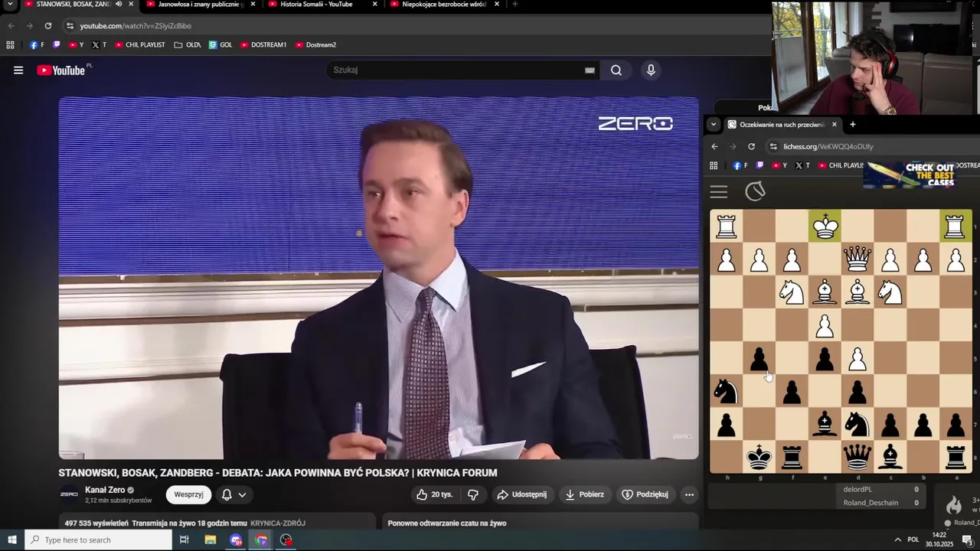Screen dimensions: 980x551
Task: Open the Kanał Zero channel name
Action: point(105,490)
